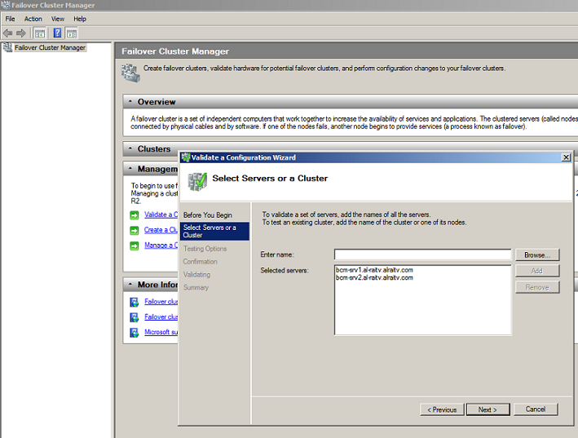Viewport: 578px width, 438px height.
Task: Close the Validate a Configuration Wizard dialog
Action: pyautogui.click(x=567, y=157)
